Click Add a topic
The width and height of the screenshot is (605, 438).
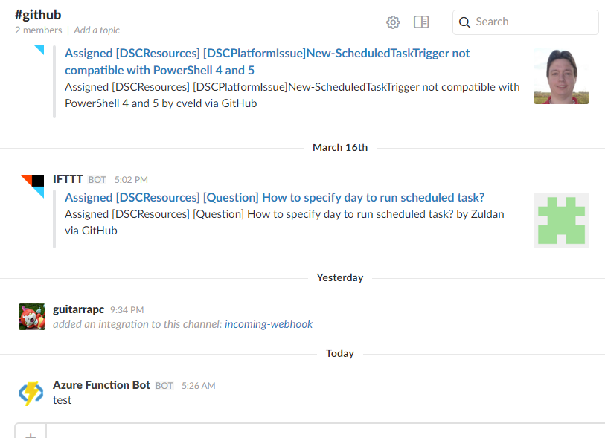point(97,30)
